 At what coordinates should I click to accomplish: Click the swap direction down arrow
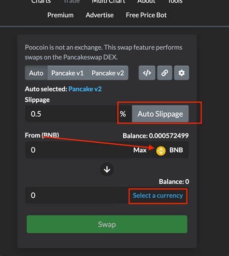tap(107, 170)
